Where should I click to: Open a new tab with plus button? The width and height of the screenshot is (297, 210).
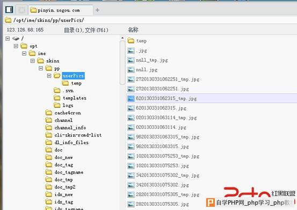pos(97,10)
